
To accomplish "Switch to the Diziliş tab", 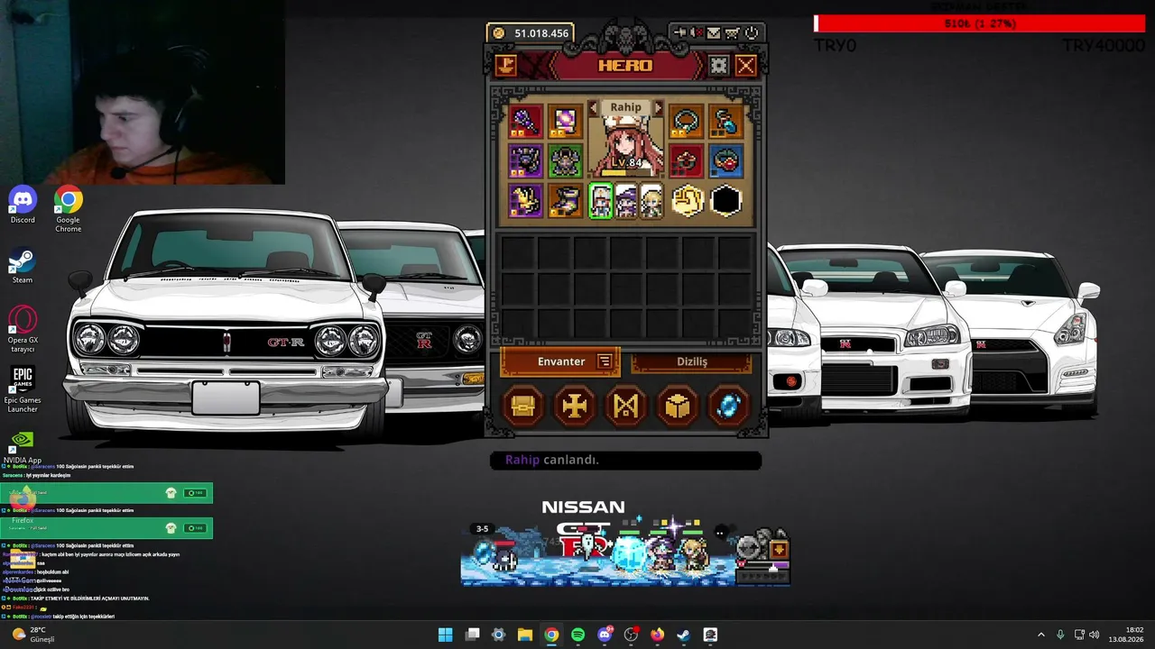I will (691, 361).
